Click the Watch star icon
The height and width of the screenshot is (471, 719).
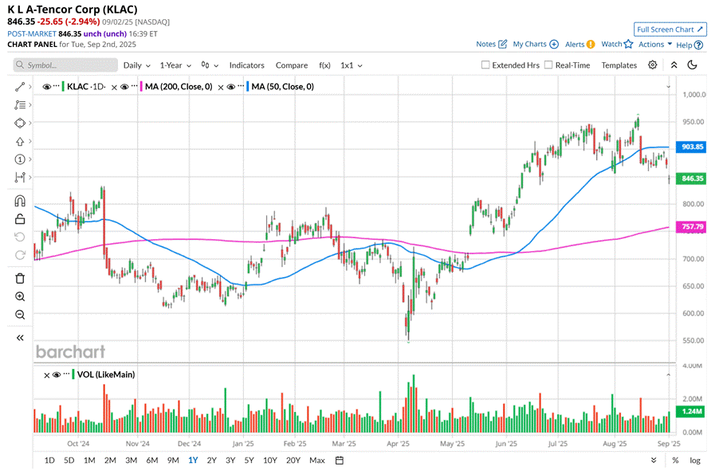click(628, 44)
